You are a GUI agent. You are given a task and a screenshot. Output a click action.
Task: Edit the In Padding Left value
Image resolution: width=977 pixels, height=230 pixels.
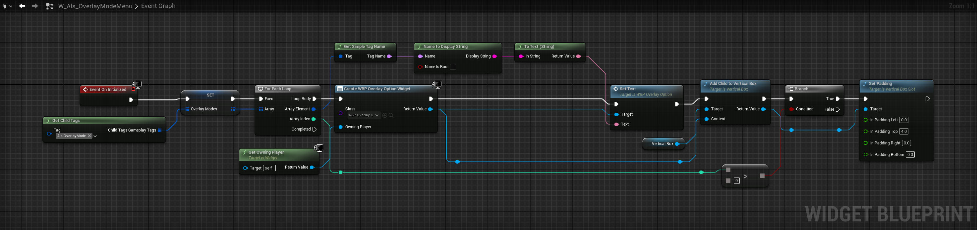tap(904, 120)
